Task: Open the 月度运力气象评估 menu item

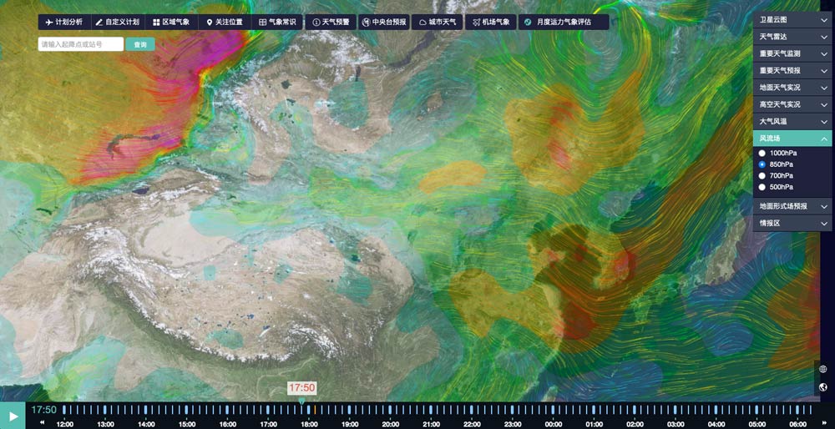Action: click(563, 22)
